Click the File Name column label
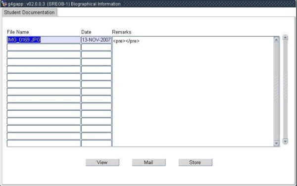This screenshot has width=297, height=186. [x=18, y=32]
